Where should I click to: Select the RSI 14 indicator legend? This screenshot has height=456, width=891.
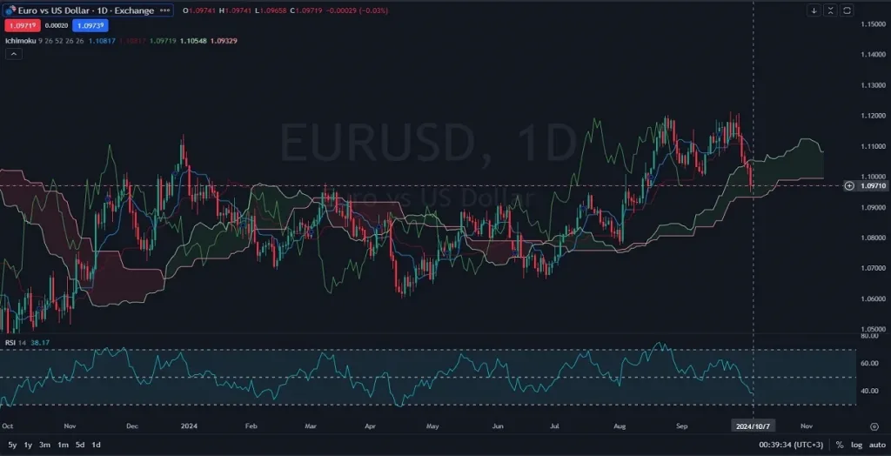(x=16, y=342)
